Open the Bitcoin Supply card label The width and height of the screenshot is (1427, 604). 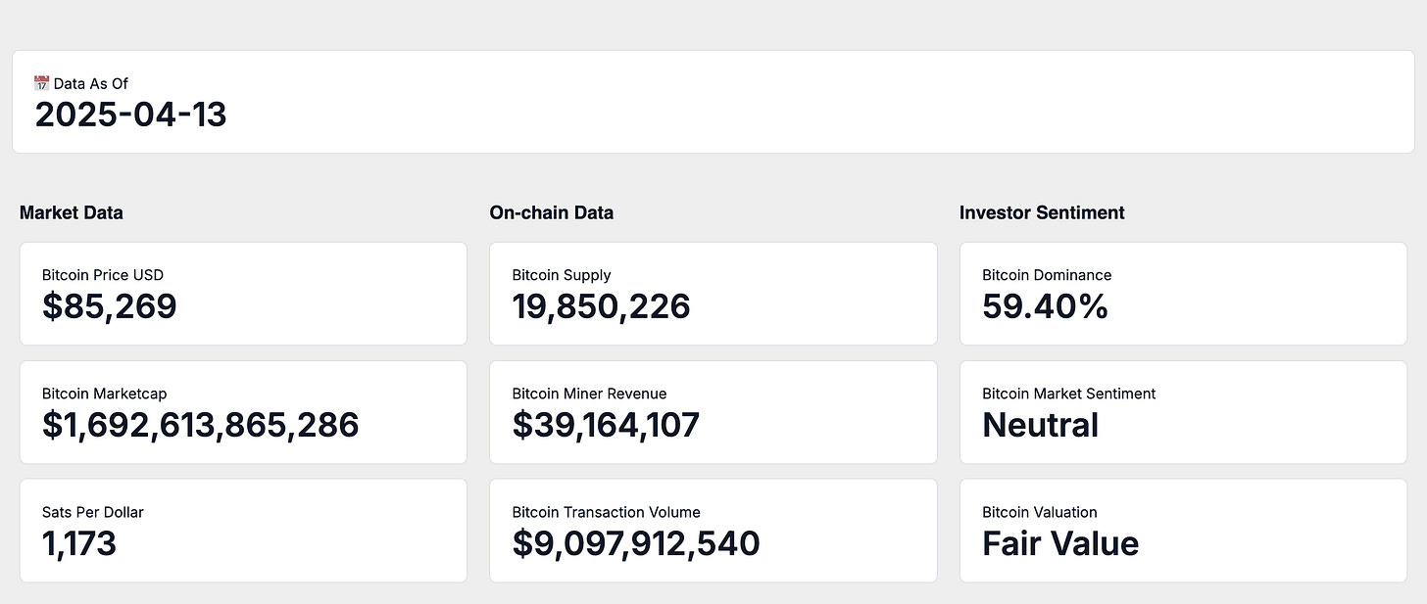(x=562, y=275)
